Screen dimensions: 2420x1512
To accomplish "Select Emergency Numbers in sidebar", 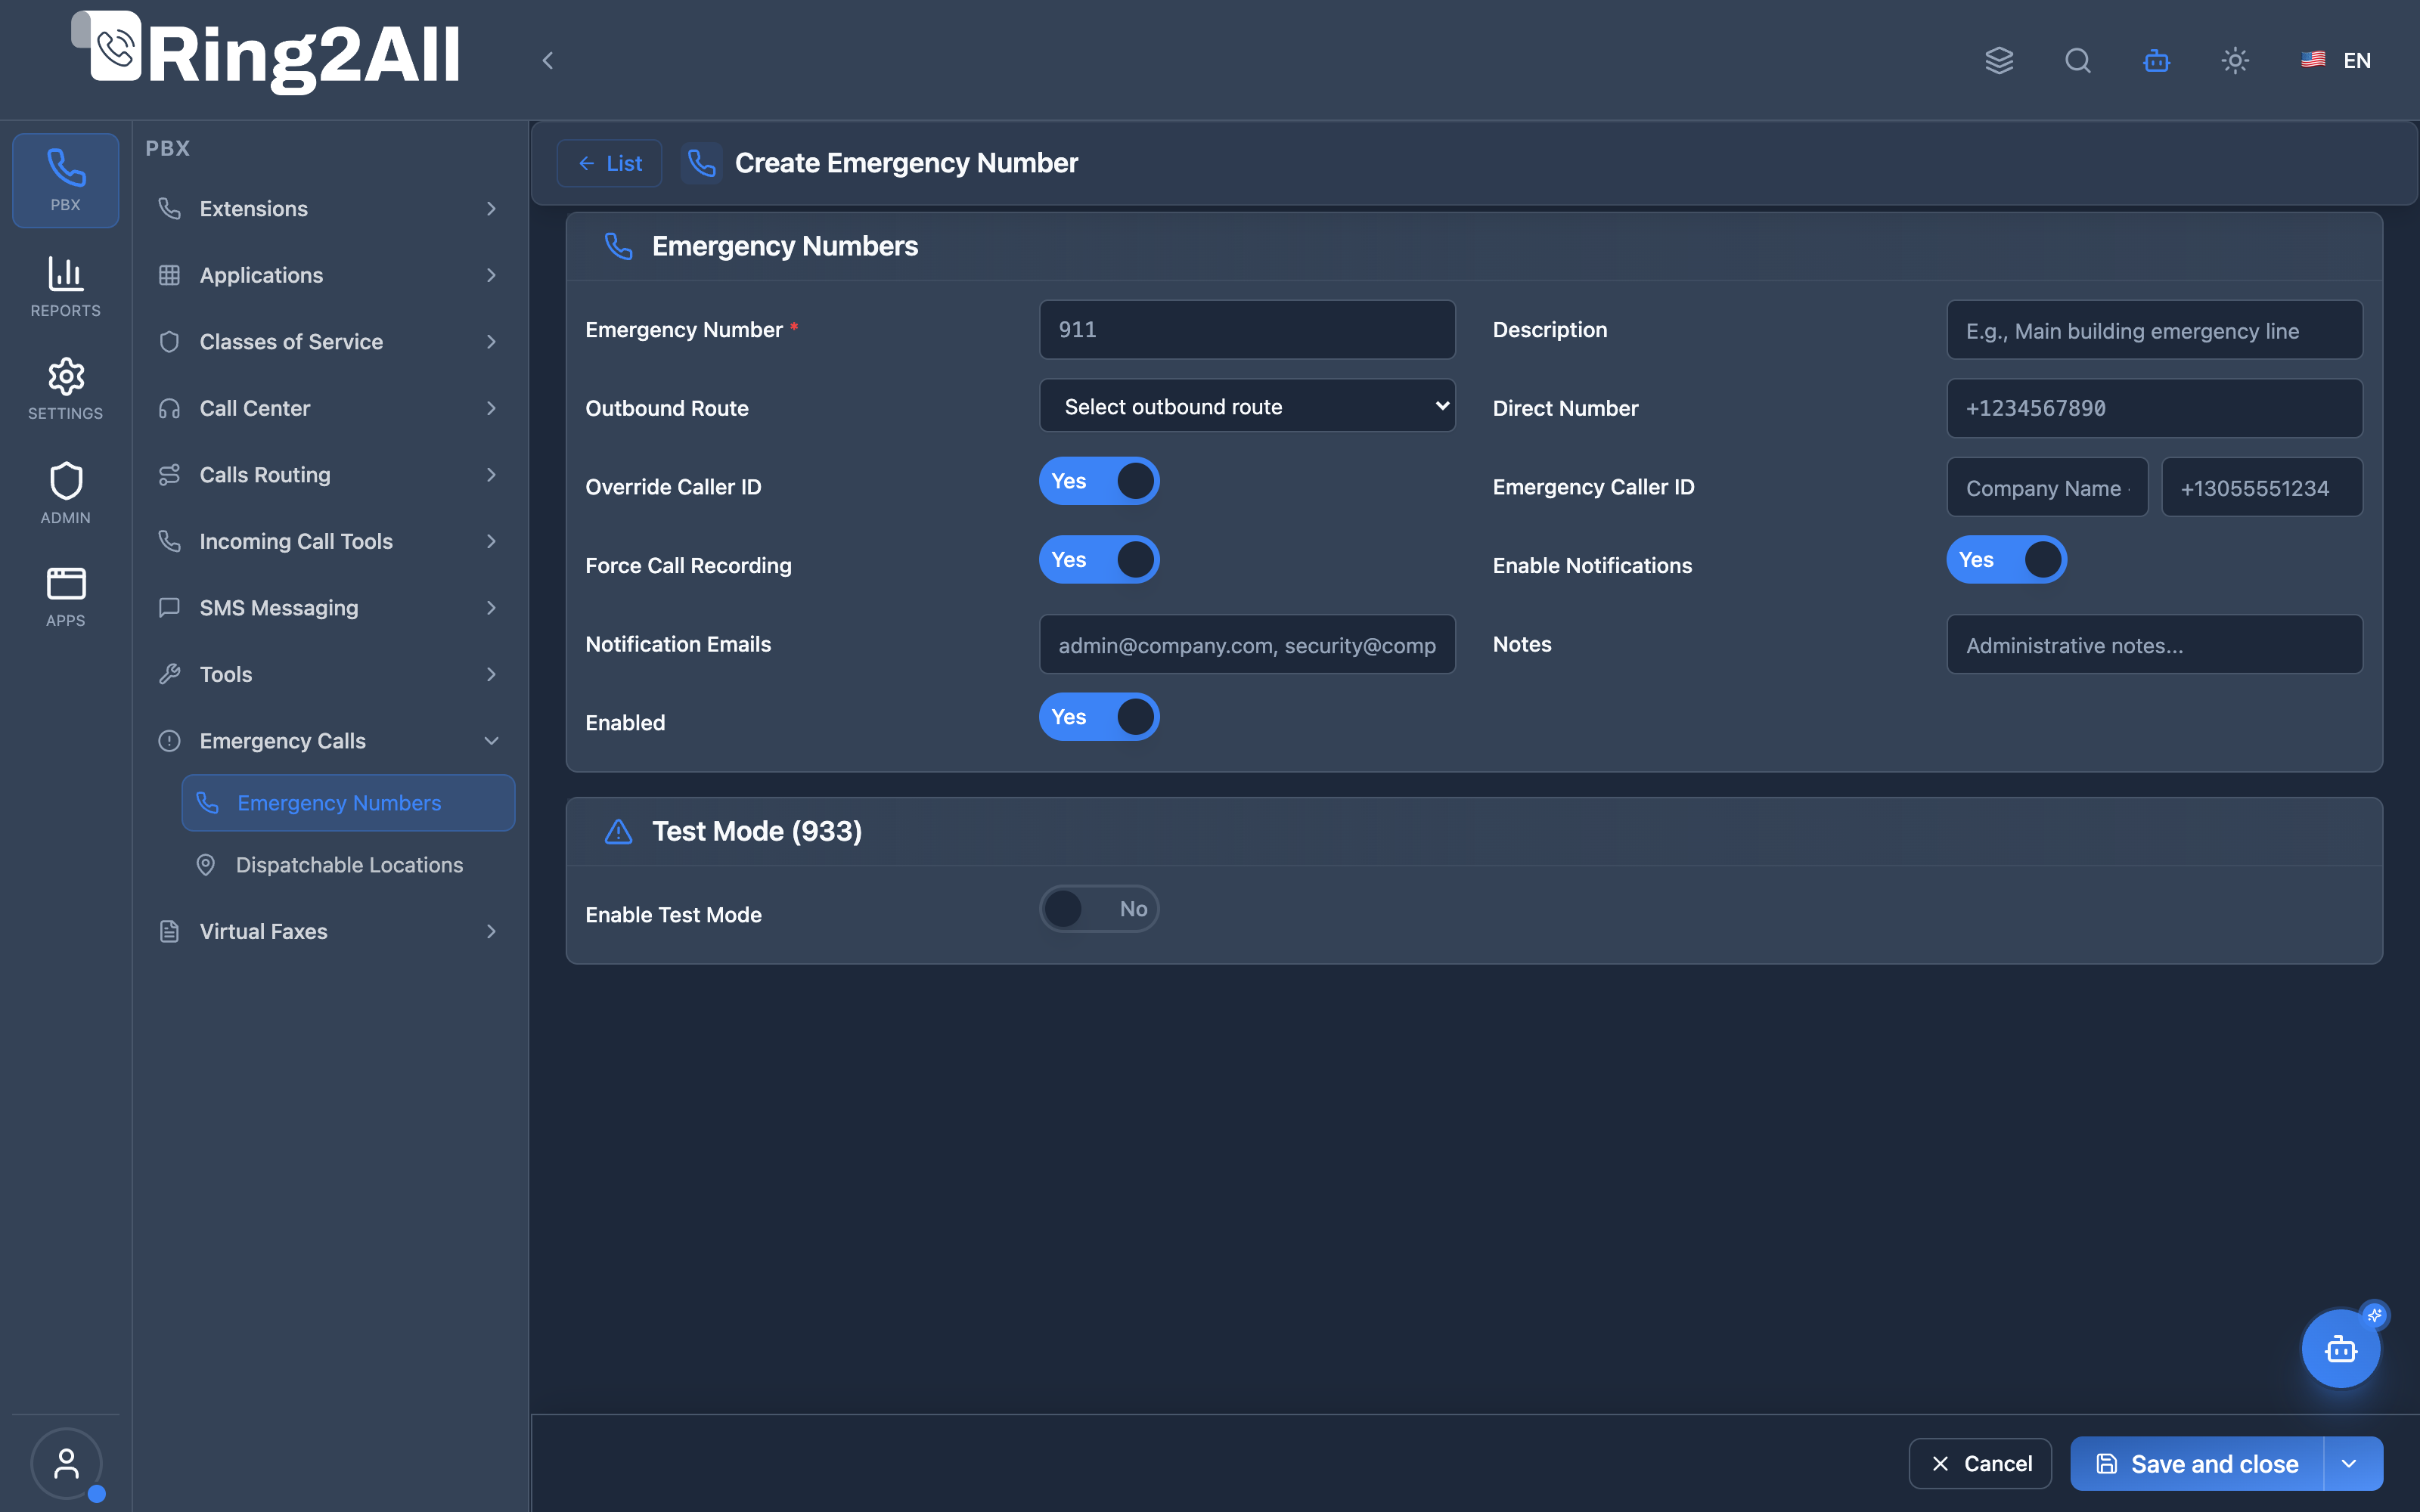I will click(x=348, y=803).
